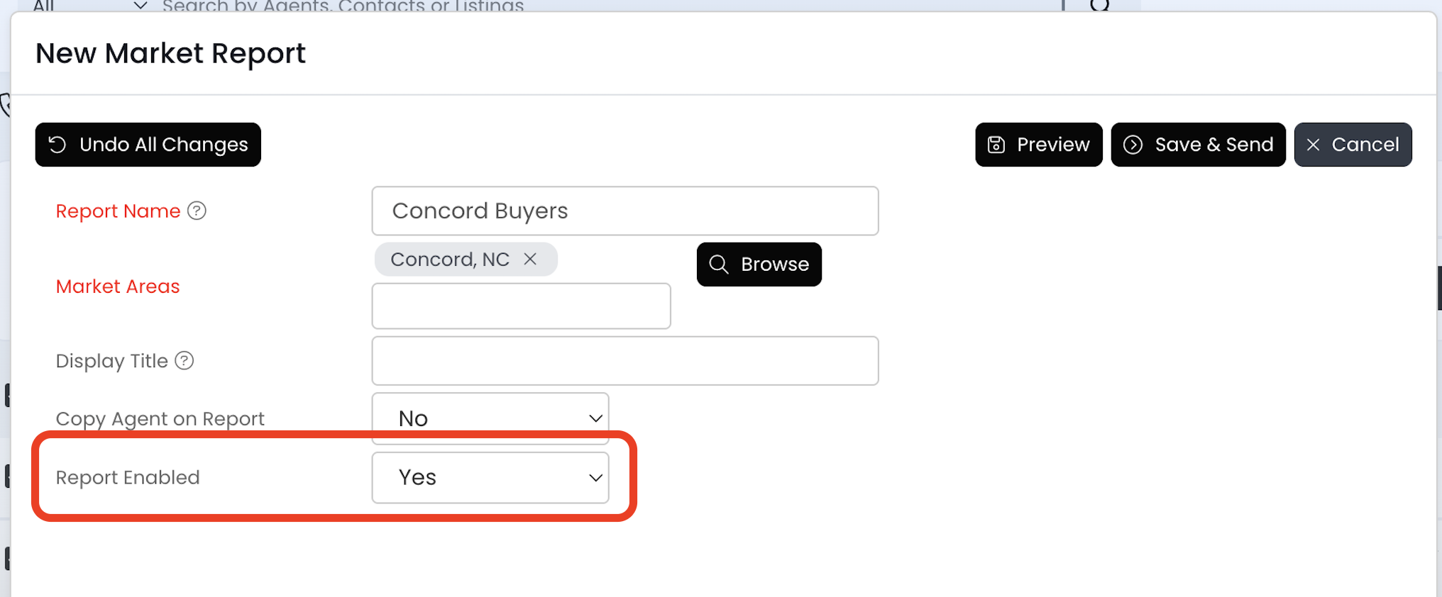The height and width of the screenshot is (597, 1442).
Task: Click the Undo All Changes button
Action: (163, 145)
